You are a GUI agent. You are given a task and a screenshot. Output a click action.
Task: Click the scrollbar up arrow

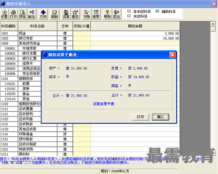pos(213,24)
